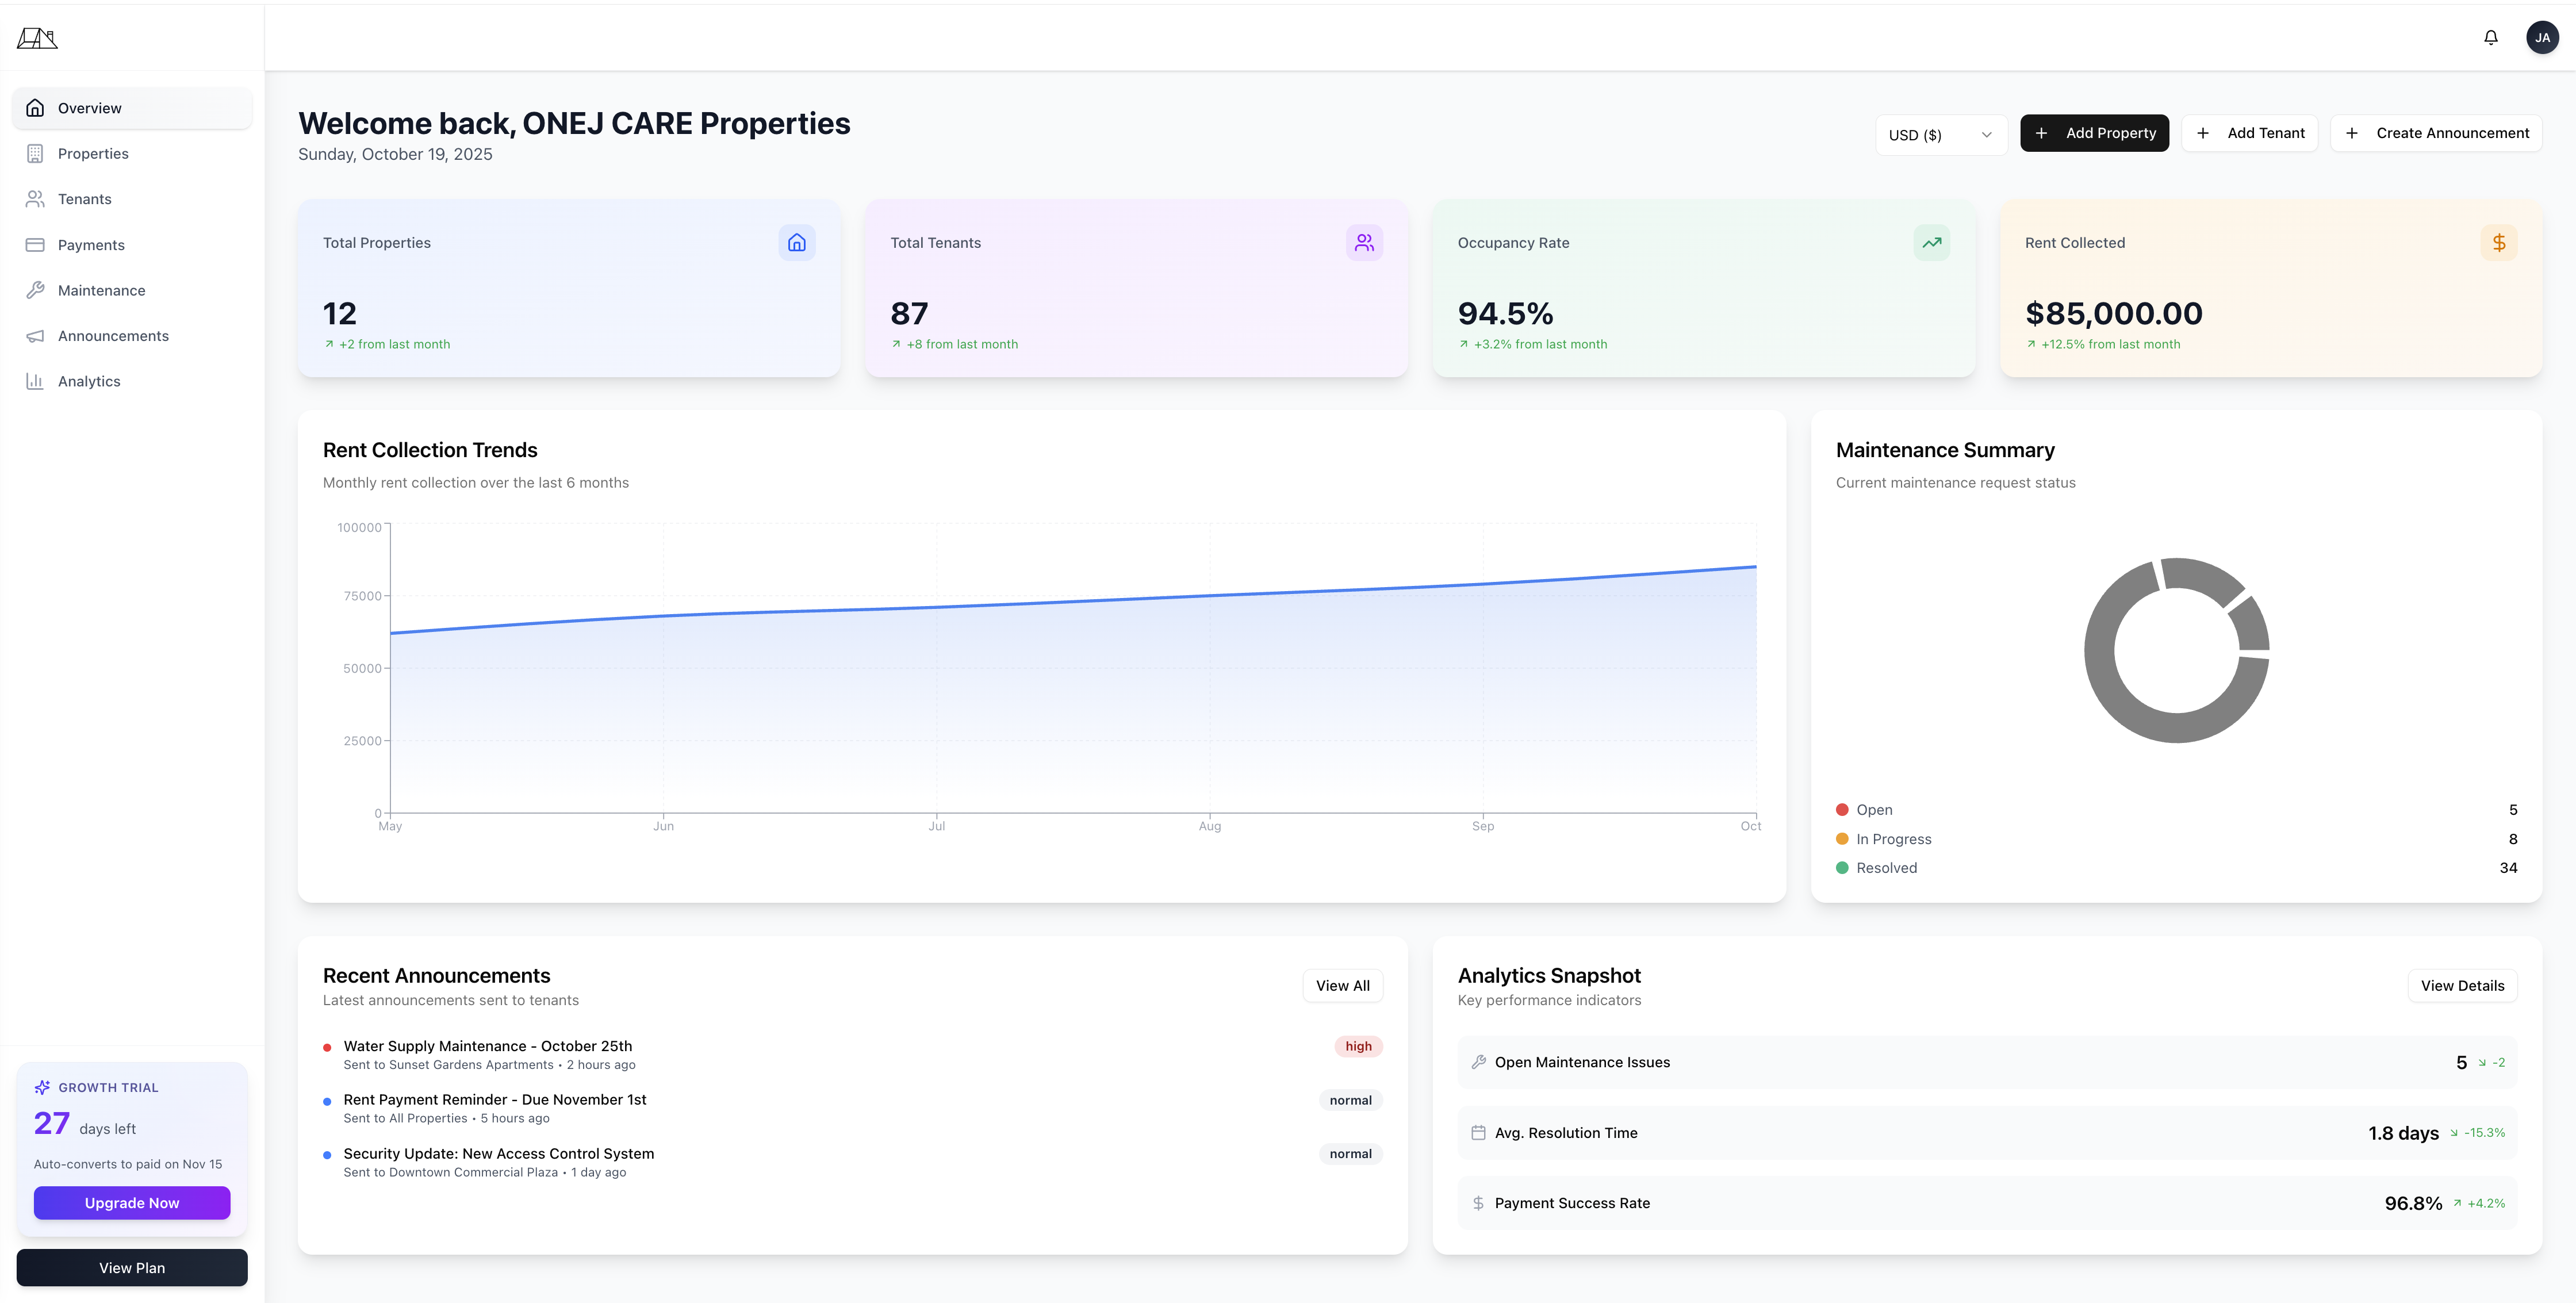2576x1303 pixels.
Task: Toggle the In Progress legend item
Action: click(1893, 839)
